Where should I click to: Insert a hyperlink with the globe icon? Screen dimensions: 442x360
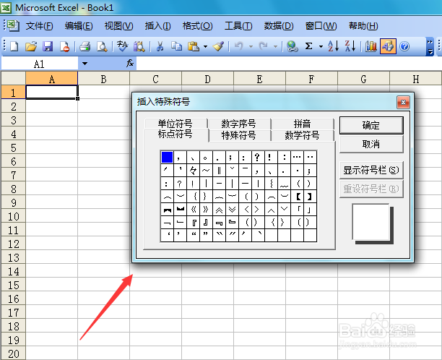pos(292,46)
